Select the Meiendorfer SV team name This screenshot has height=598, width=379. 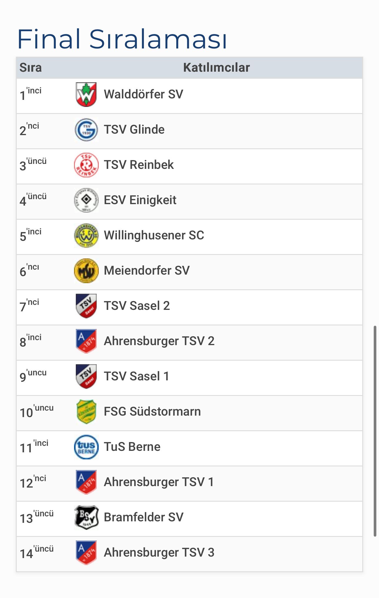coord(147,271)
